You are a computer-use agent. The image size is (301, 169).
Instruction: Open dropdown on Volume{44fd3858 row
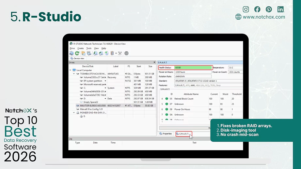105,91
